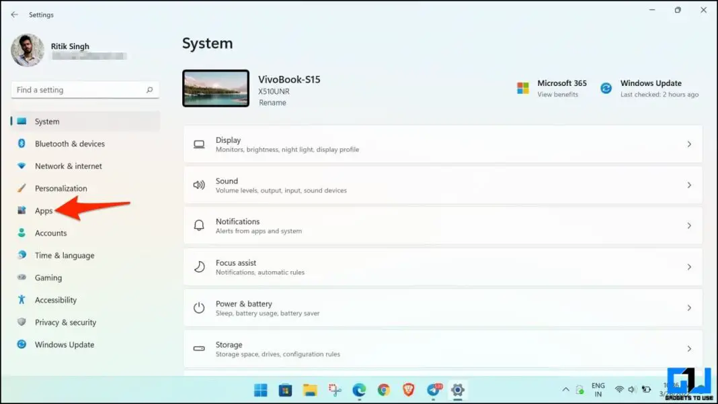Click the Display monitor icon
This screenshot has height=404, width=718.
[x=199, y=144]
